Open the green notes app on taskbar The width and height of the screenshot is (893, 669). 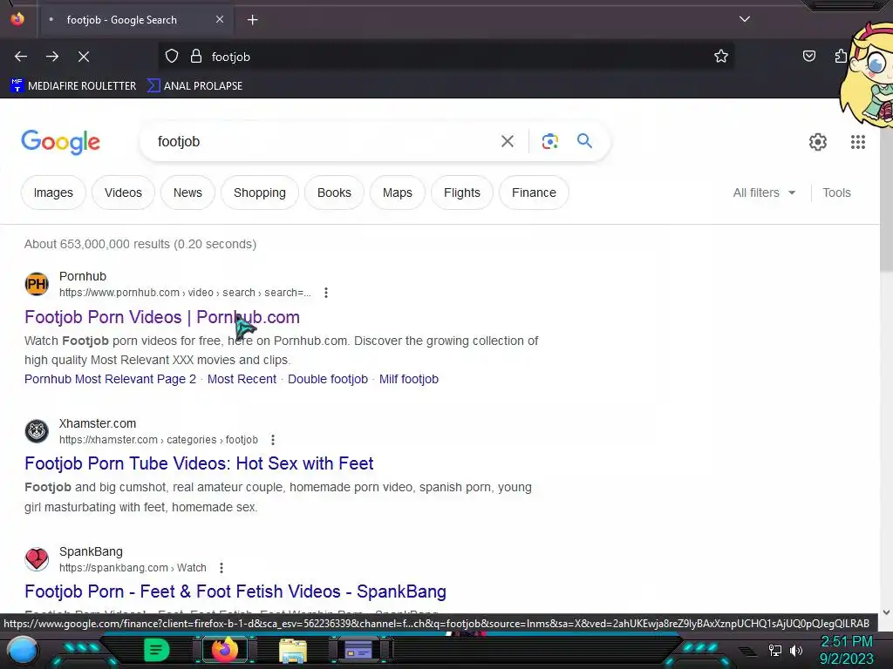click(x=157, y=650)
